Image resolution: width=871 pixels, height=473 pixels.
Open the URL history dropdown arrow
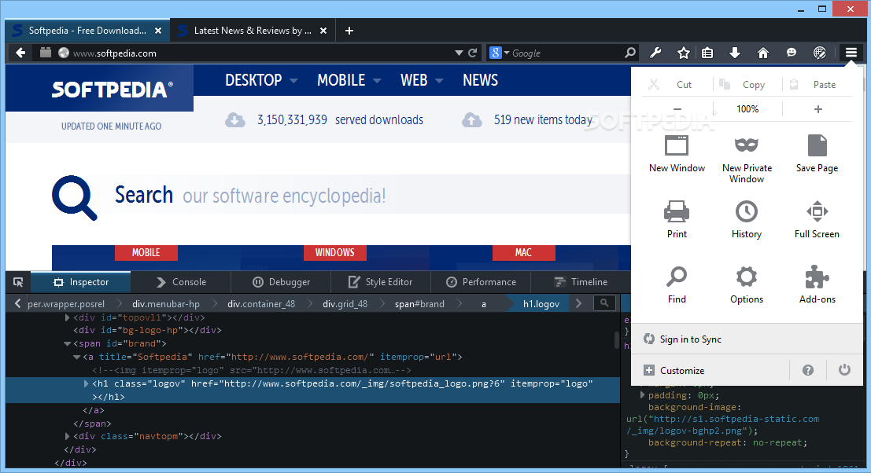tap(459, 53)
